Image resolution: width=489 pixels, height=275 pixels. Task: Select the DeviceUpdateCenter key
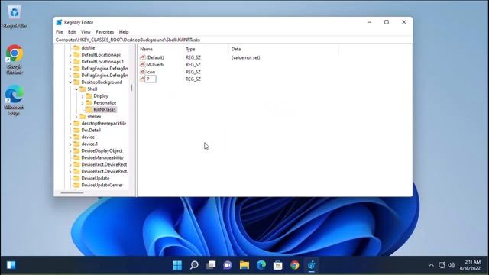pos(102,185)
